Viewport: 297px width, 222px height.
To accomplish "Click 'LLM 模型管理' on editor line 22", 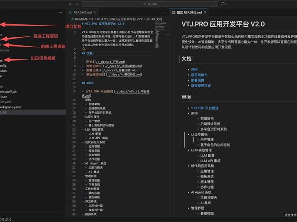I will coord(94,129).
